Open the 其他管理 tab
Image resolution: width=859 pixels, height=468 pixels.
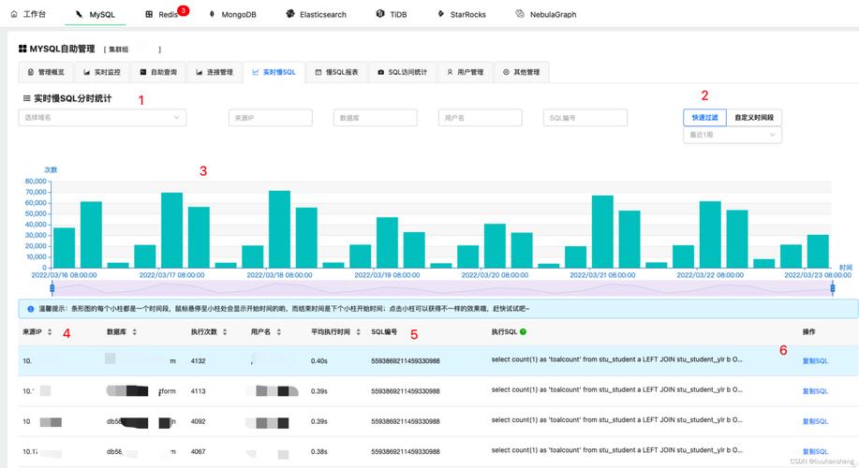coord(522,72)
